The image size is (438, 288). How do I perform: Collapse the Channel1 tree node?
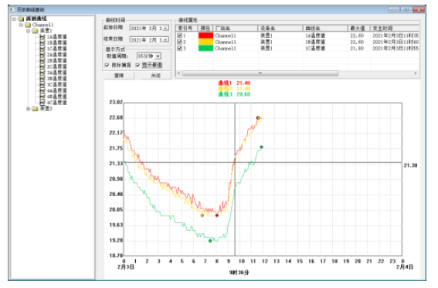(x=21, y=25)
